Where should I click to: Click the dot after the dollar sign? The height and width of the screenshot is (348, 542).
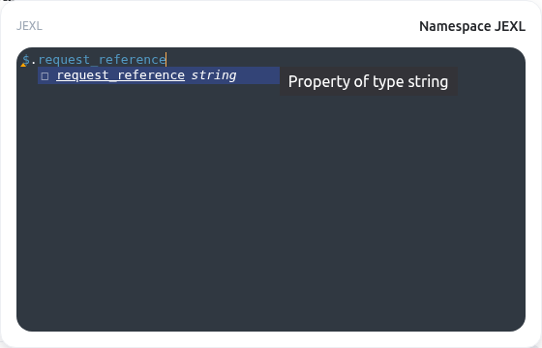coord(34,60)
